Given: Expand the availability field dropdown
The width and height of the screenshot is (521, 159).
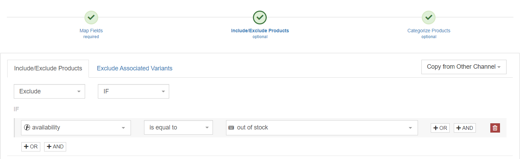Looking at the screenshot, I should pyautogui.click(x=76, y=127).
